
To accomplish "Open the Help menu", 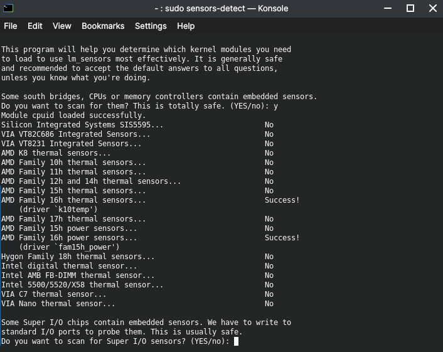I will coord(186,26).
